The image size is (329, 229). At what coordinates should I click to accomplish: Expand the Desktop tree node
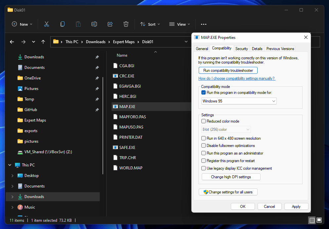(13, 176)
